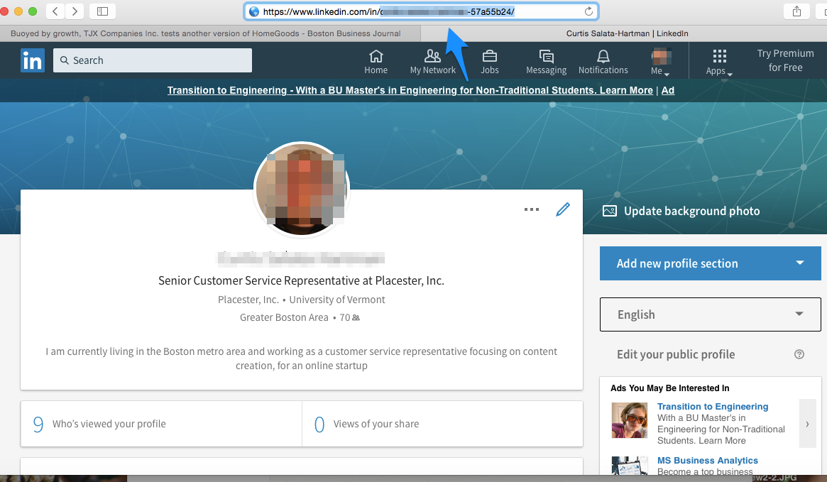The width and height of the screenshot is (827, 482).
Task: Click the Placester, Inc. company text
Action: coord(248,300)
